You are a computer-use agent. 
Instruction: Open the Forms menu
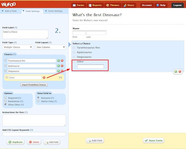[78, 5]
